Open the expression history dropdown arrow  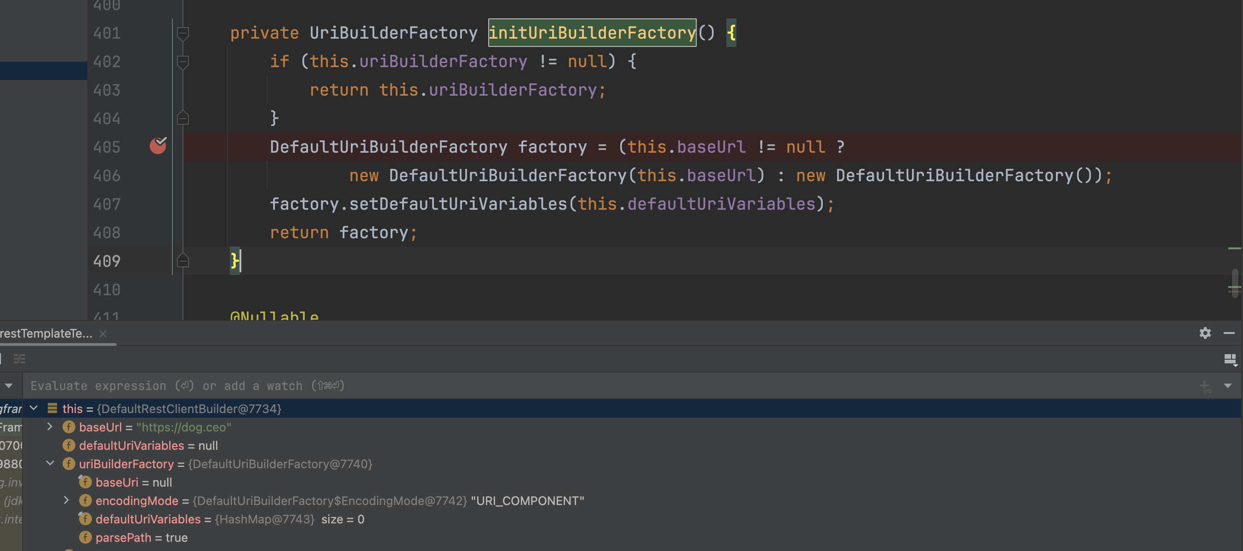(1227, 385)
